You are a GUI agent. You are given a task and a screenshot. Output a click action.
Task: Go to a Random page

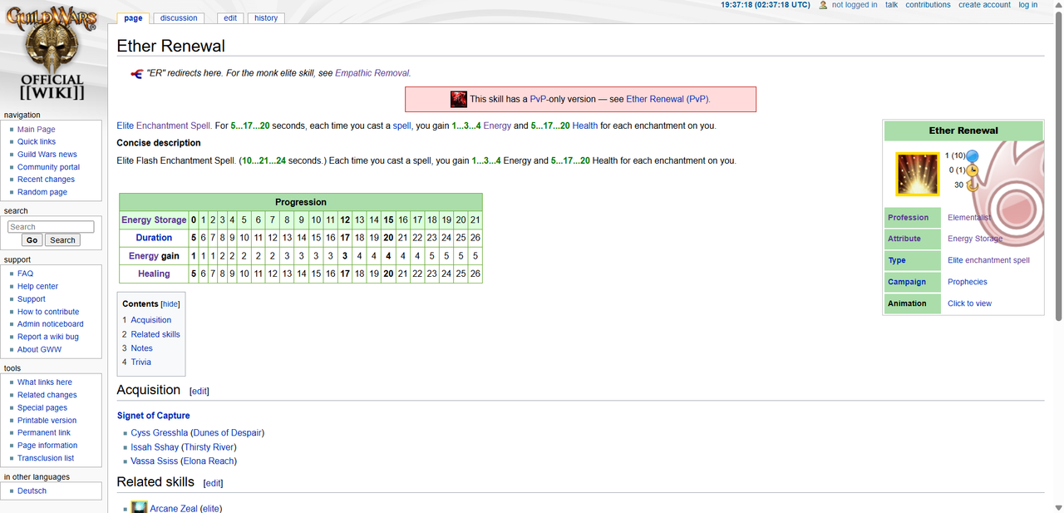coord(42,192)
